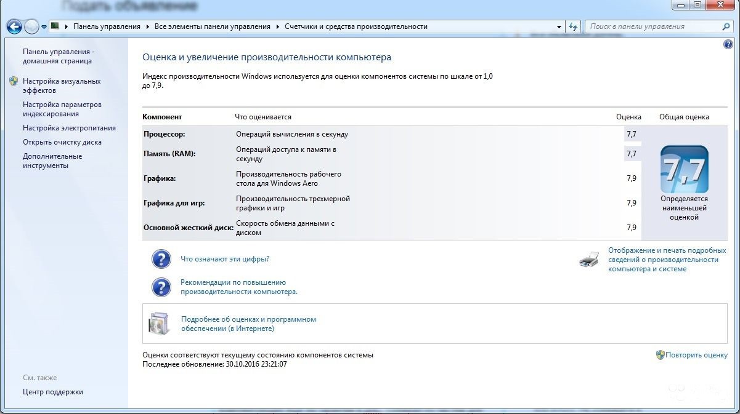The image size is (740, 414).
Task: Click the blue Help question mark icon
Action: tap(728, 45)
